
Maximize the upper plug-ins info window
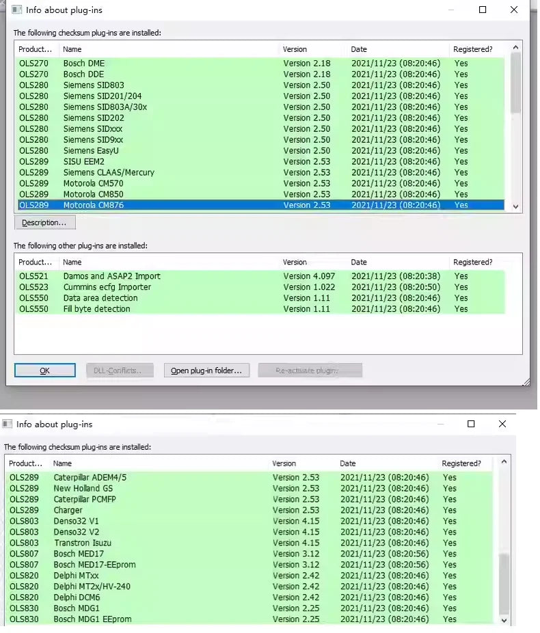click(x=483, y=10)
